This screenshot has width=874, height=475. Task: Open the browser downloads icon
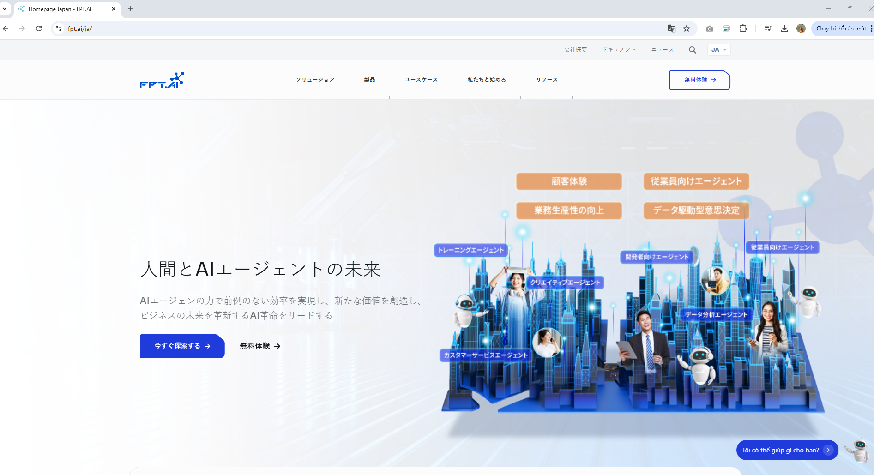[784, 29]
